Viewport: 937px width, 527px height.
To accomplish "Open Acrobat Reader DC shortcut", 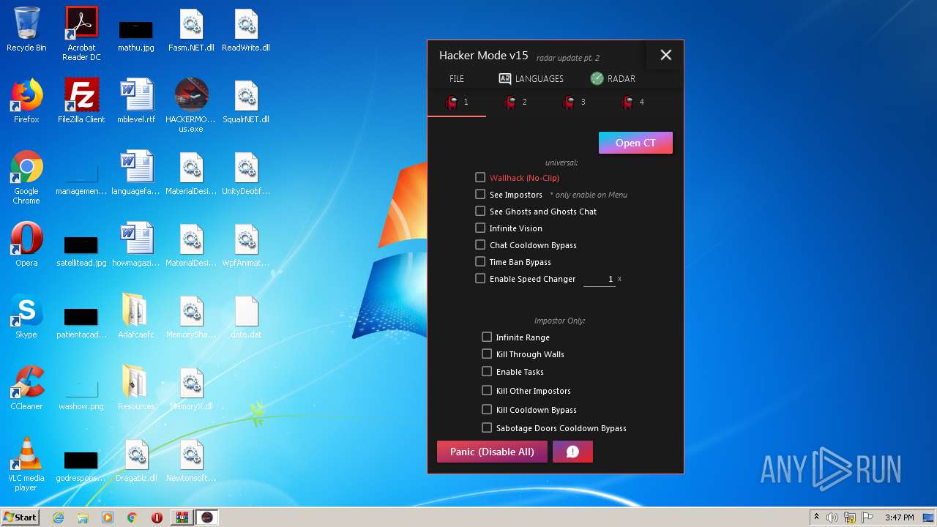I will click(x=81, y=33).
